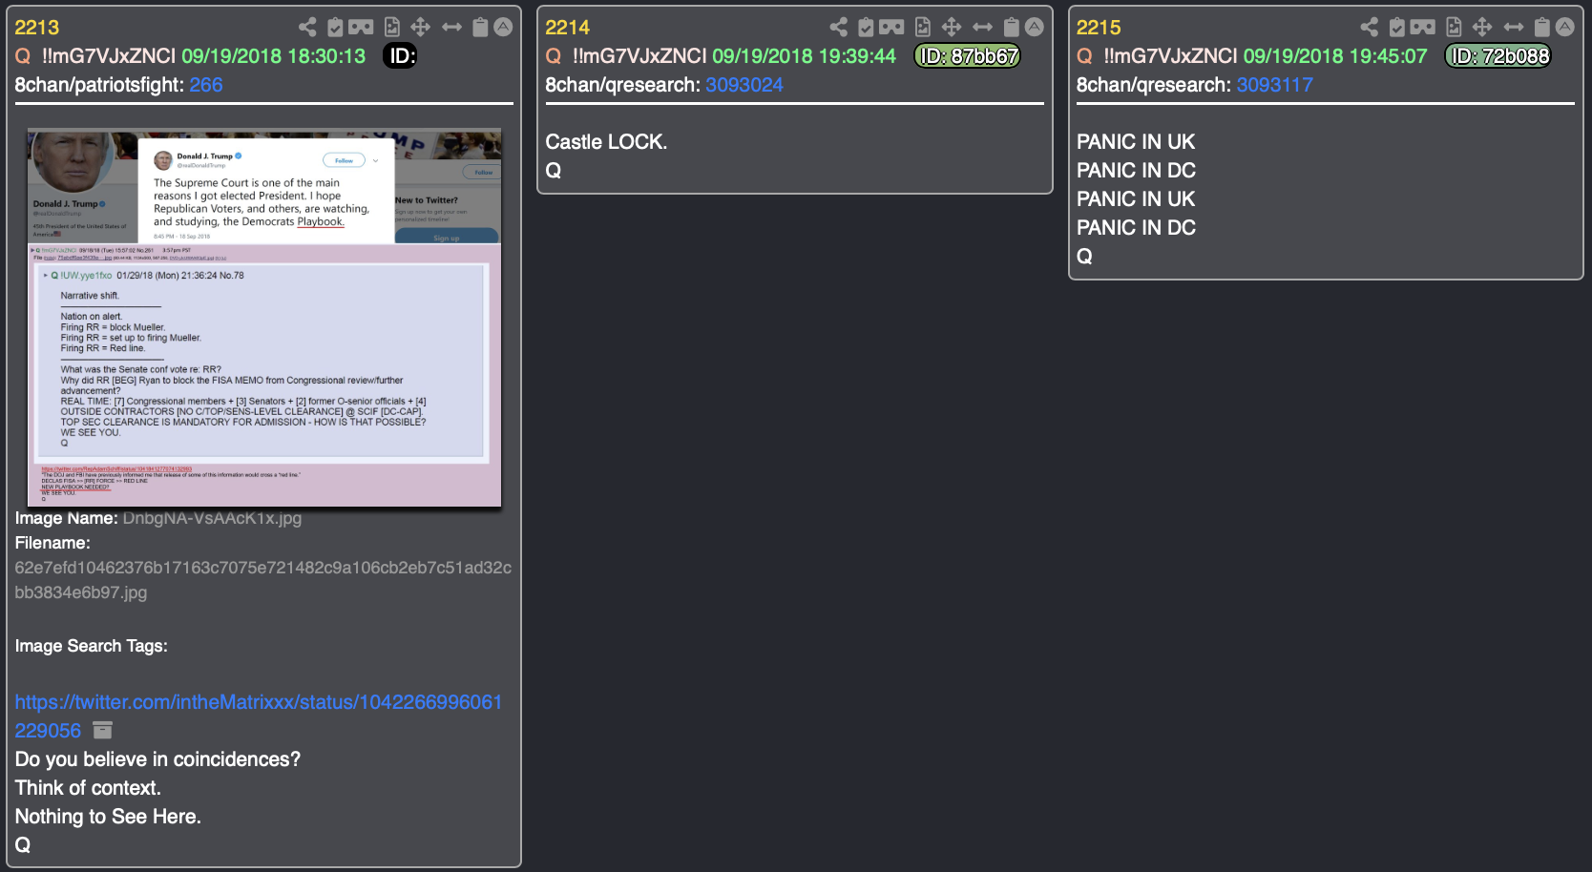The image size is (1592, 872).
Task: Click horizontal double-arrow icon on post 2214
Action: pyautogui.click(x=983, y=28)
